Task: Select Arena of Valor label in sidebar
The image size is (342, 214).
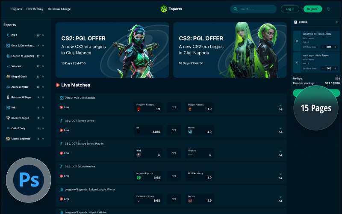Action: 20,87
